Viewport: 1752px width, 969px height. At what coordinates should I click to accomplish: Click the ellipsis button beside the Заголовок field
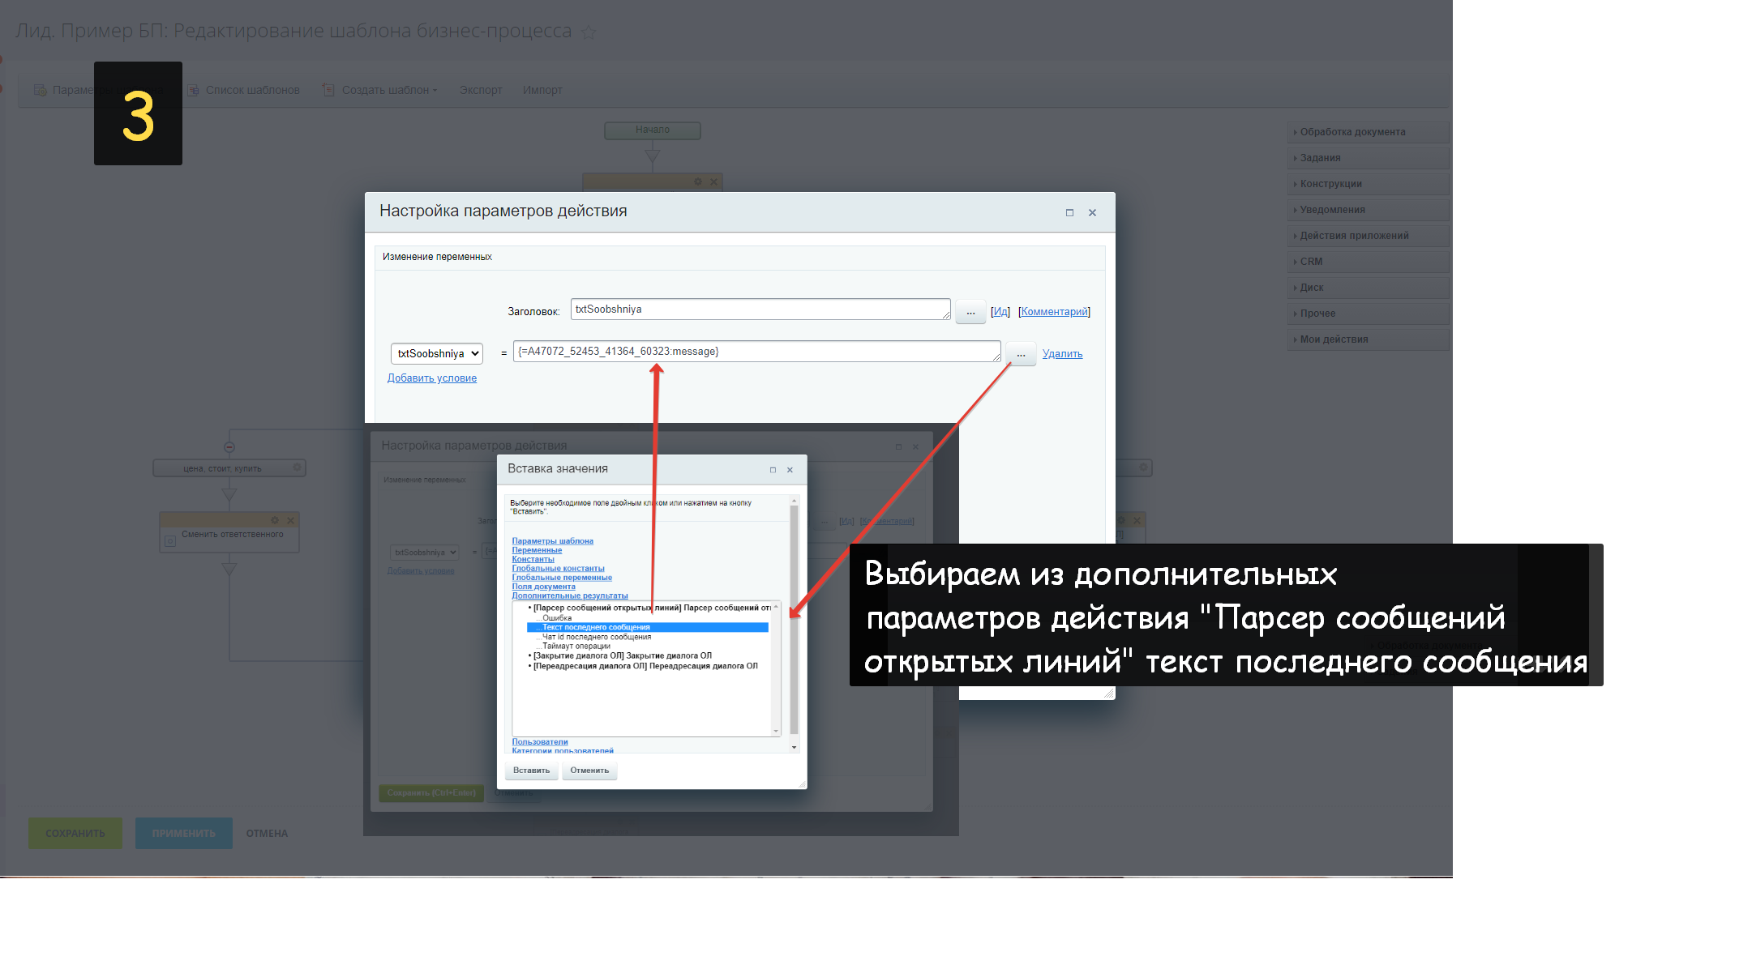pos(970,312)
